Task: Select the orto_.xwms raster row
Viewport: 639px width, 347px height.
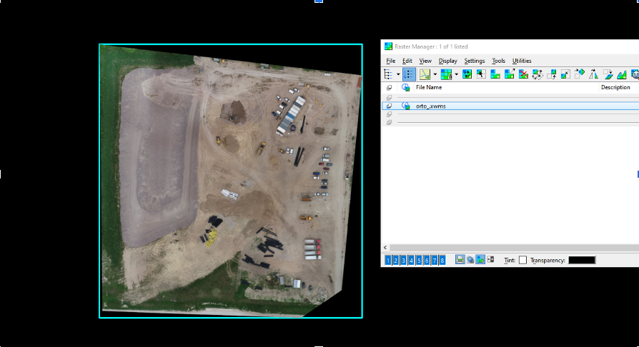Action: click(510, 106)
